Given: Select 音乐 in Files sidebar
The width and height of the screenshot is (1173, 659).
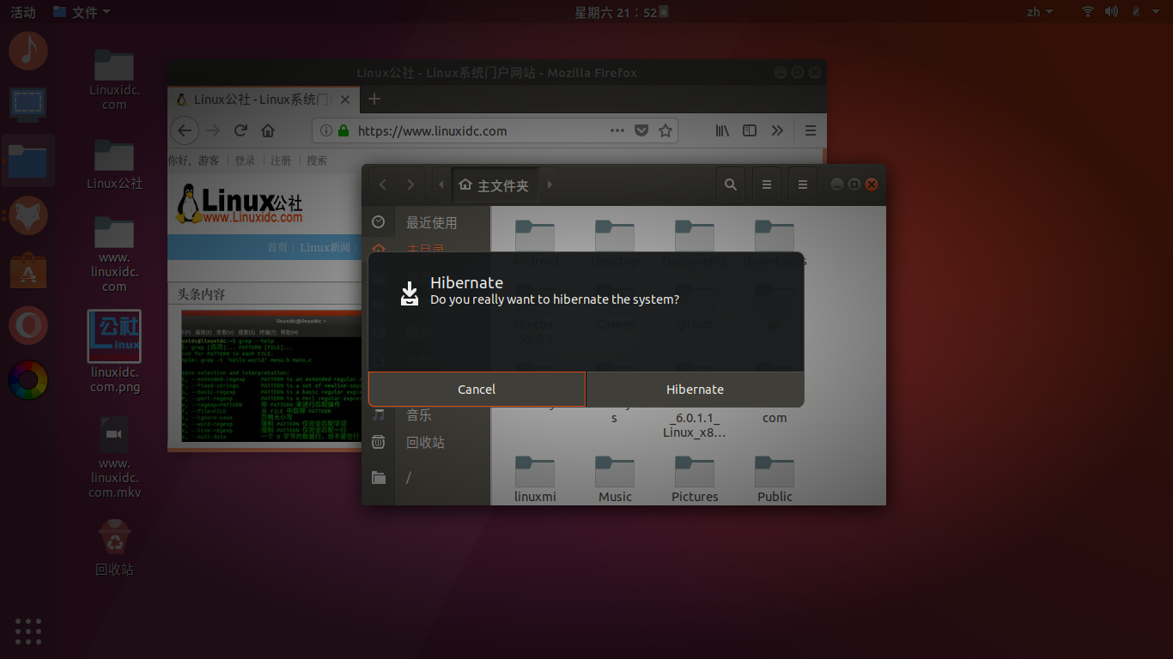Looking at the screenshot, I should [x=425, y=415].
